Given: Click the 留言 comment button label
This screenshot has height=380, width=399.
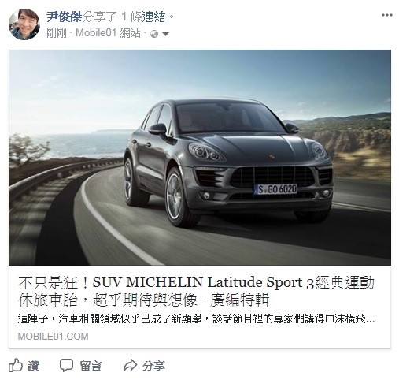Looking at the screenshot, I should pos(91,366).
